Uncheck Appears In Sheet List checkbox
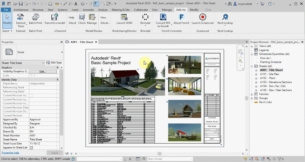The height and width of the screenshot is (162, 305). click(x=31, y=148)
